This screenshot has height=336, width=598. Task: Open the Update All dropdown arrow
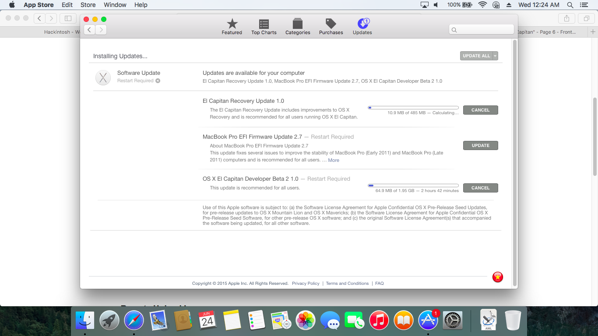point(495,56)
